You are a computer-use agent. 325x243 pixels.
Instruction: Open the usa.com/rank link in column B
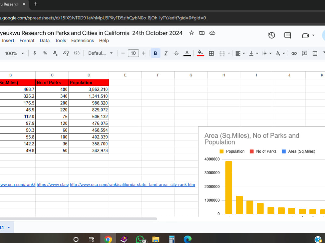(18, 185)
